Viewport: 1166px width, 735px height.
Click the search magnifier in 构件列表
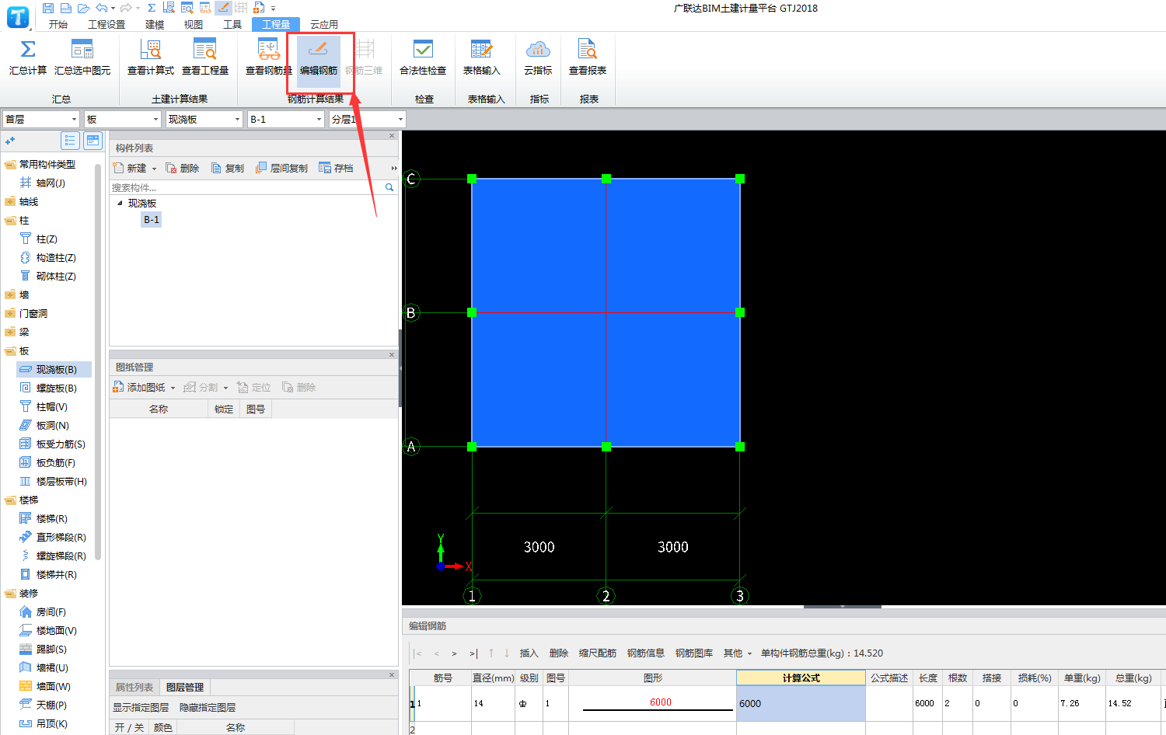389,187
